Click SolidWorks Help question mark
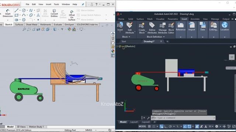 96,4
